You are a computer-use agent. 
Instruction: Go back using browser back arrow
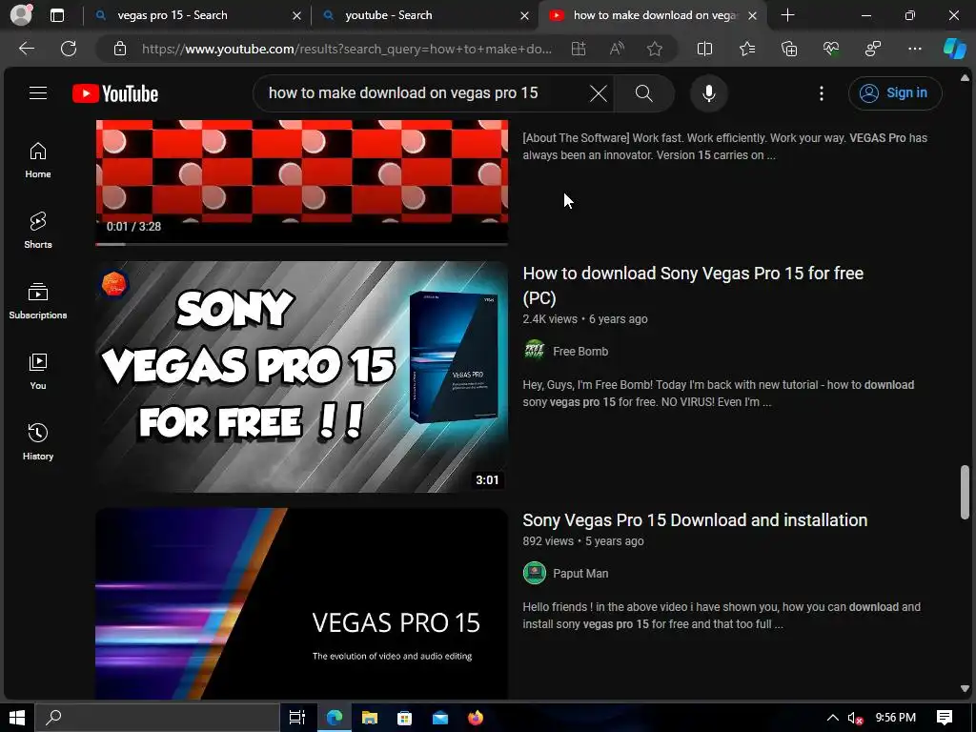(x=27, y=49)
